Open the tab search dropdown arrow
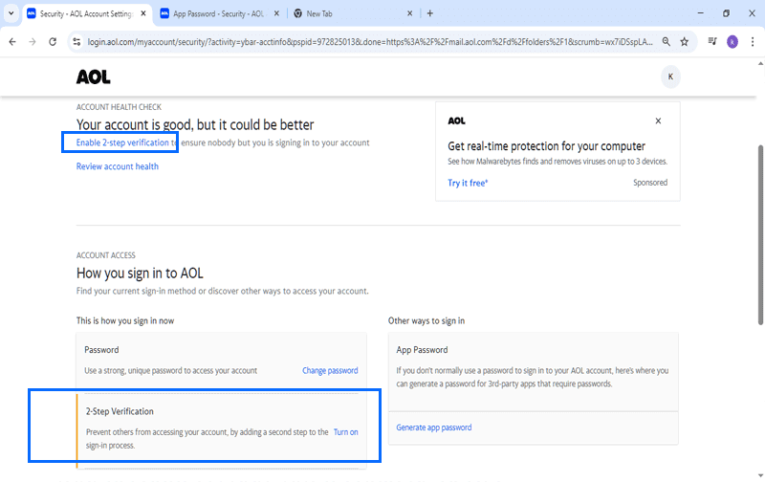Screen dimensions: 765x482 click(x=11, y=13)
